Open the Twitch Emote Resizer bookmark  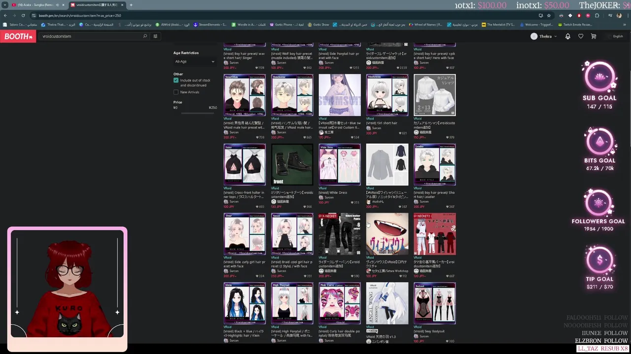point(575,25)
